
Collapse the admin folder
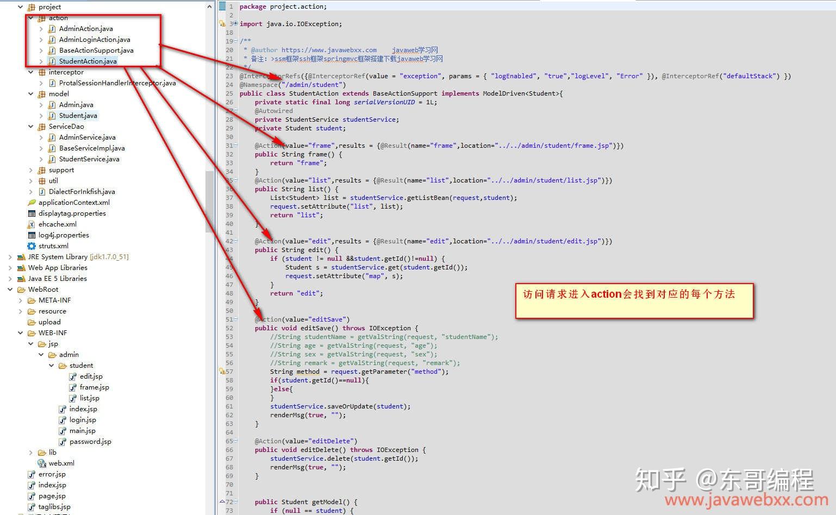click(x=41, y=355)
